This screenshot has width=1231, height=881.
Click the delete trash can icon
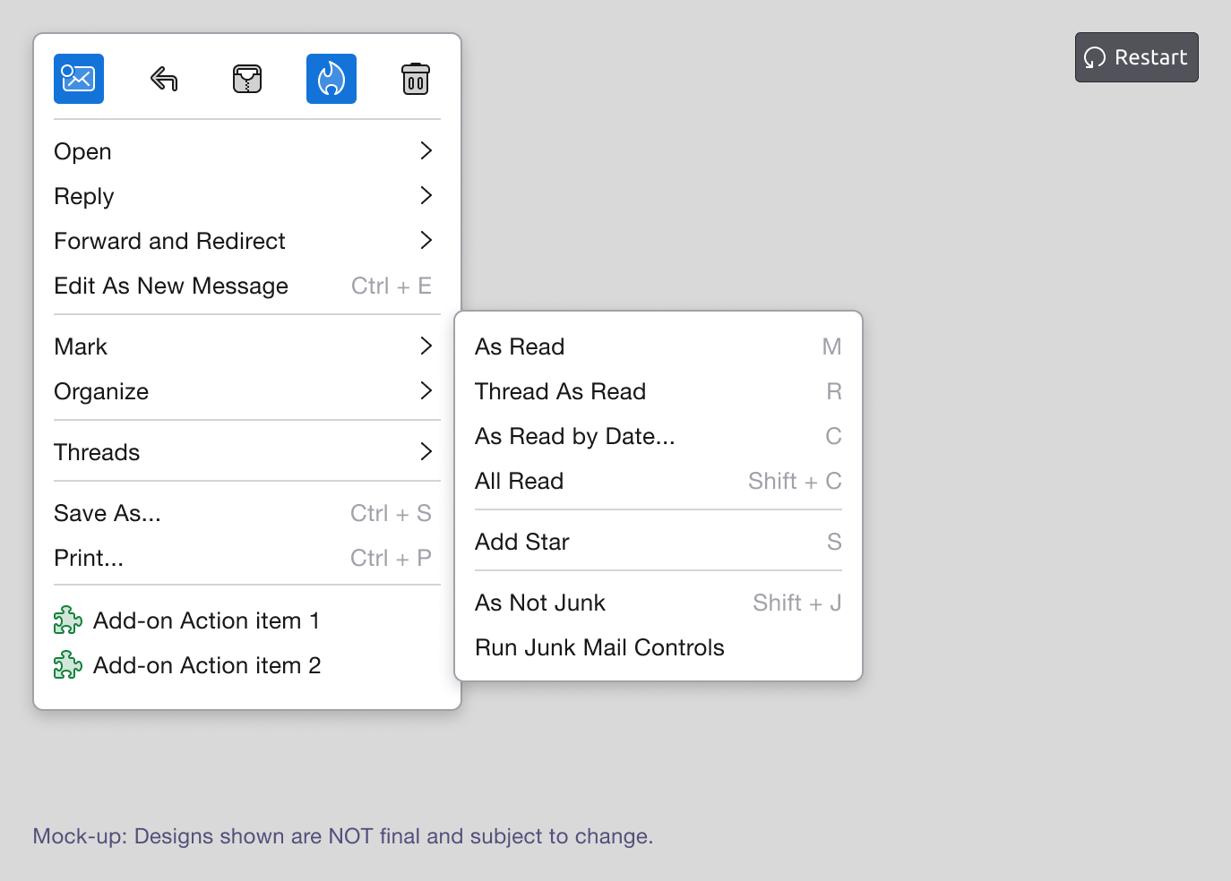pyautogui.click(x=415, y=79)
